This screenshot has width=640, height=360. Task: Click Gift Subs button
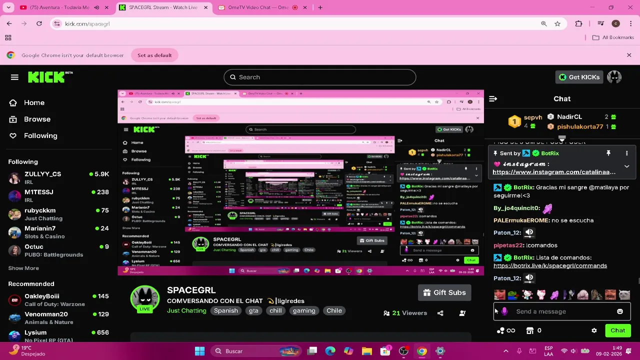(444, 293)
